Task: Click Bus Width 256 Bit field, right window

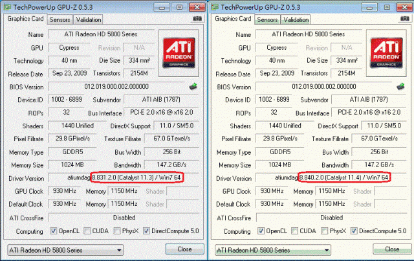Action: click(379, 152)
